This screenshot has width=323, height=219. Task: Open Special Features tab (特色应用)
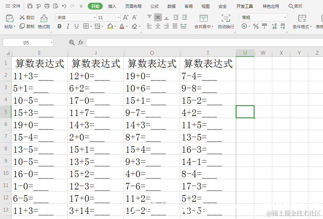click(271, 6)
